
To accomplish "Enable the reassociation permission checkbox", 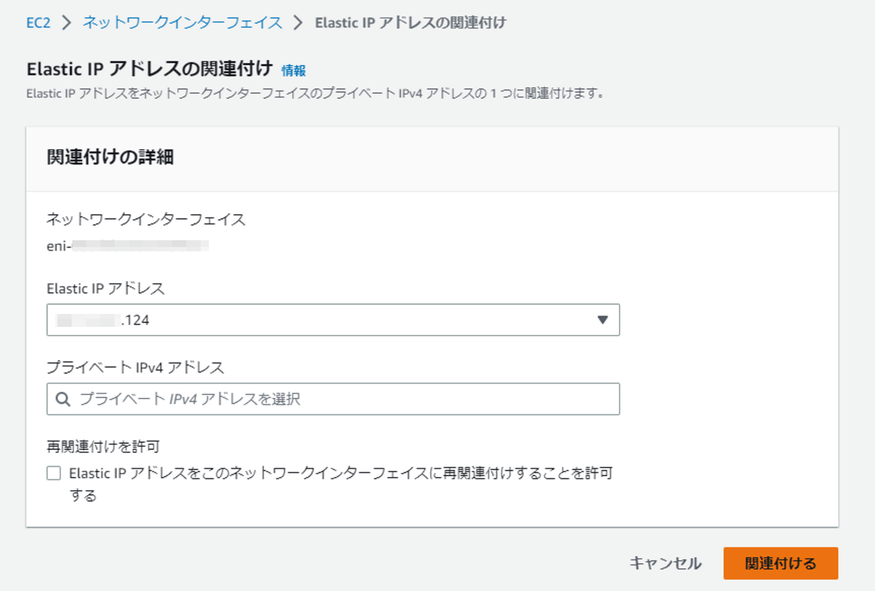I will point(54,473).
